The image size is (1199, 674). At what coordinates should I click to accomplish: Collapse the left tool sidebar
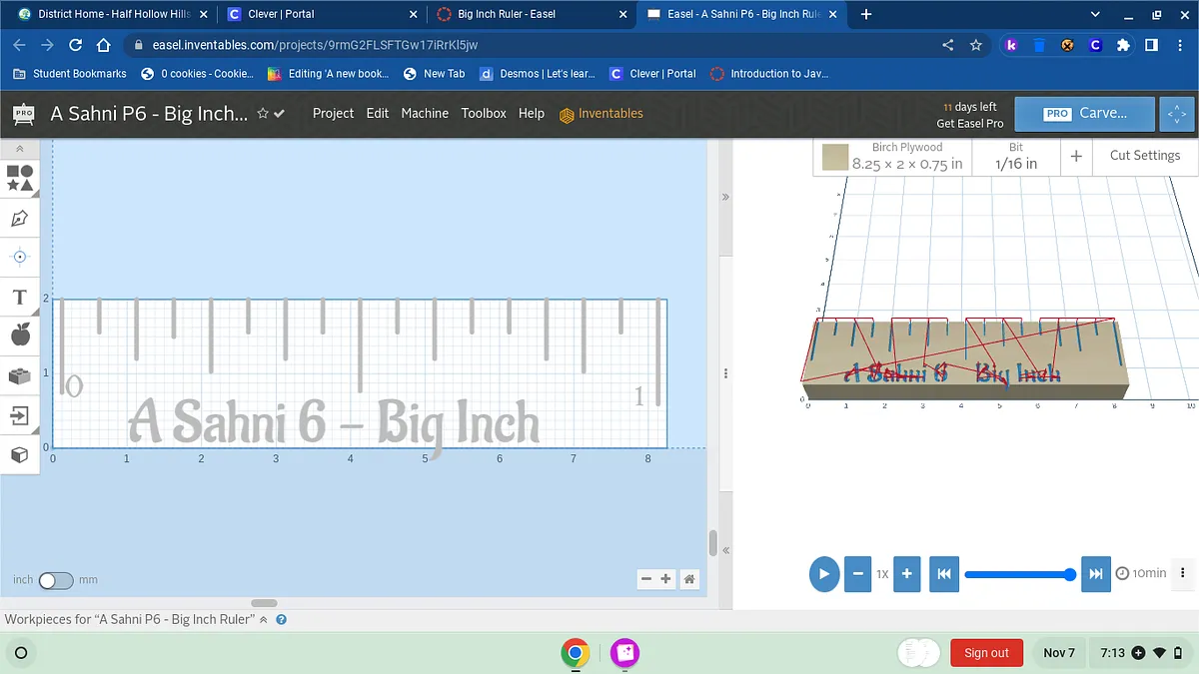coord(20,149)
